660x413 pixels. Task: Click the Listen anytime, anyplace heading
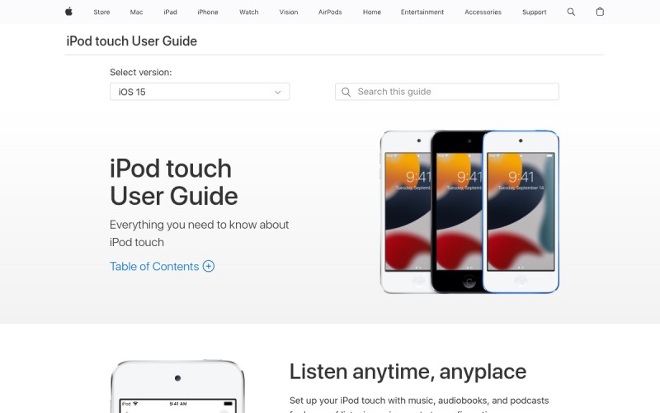(408, 372)
